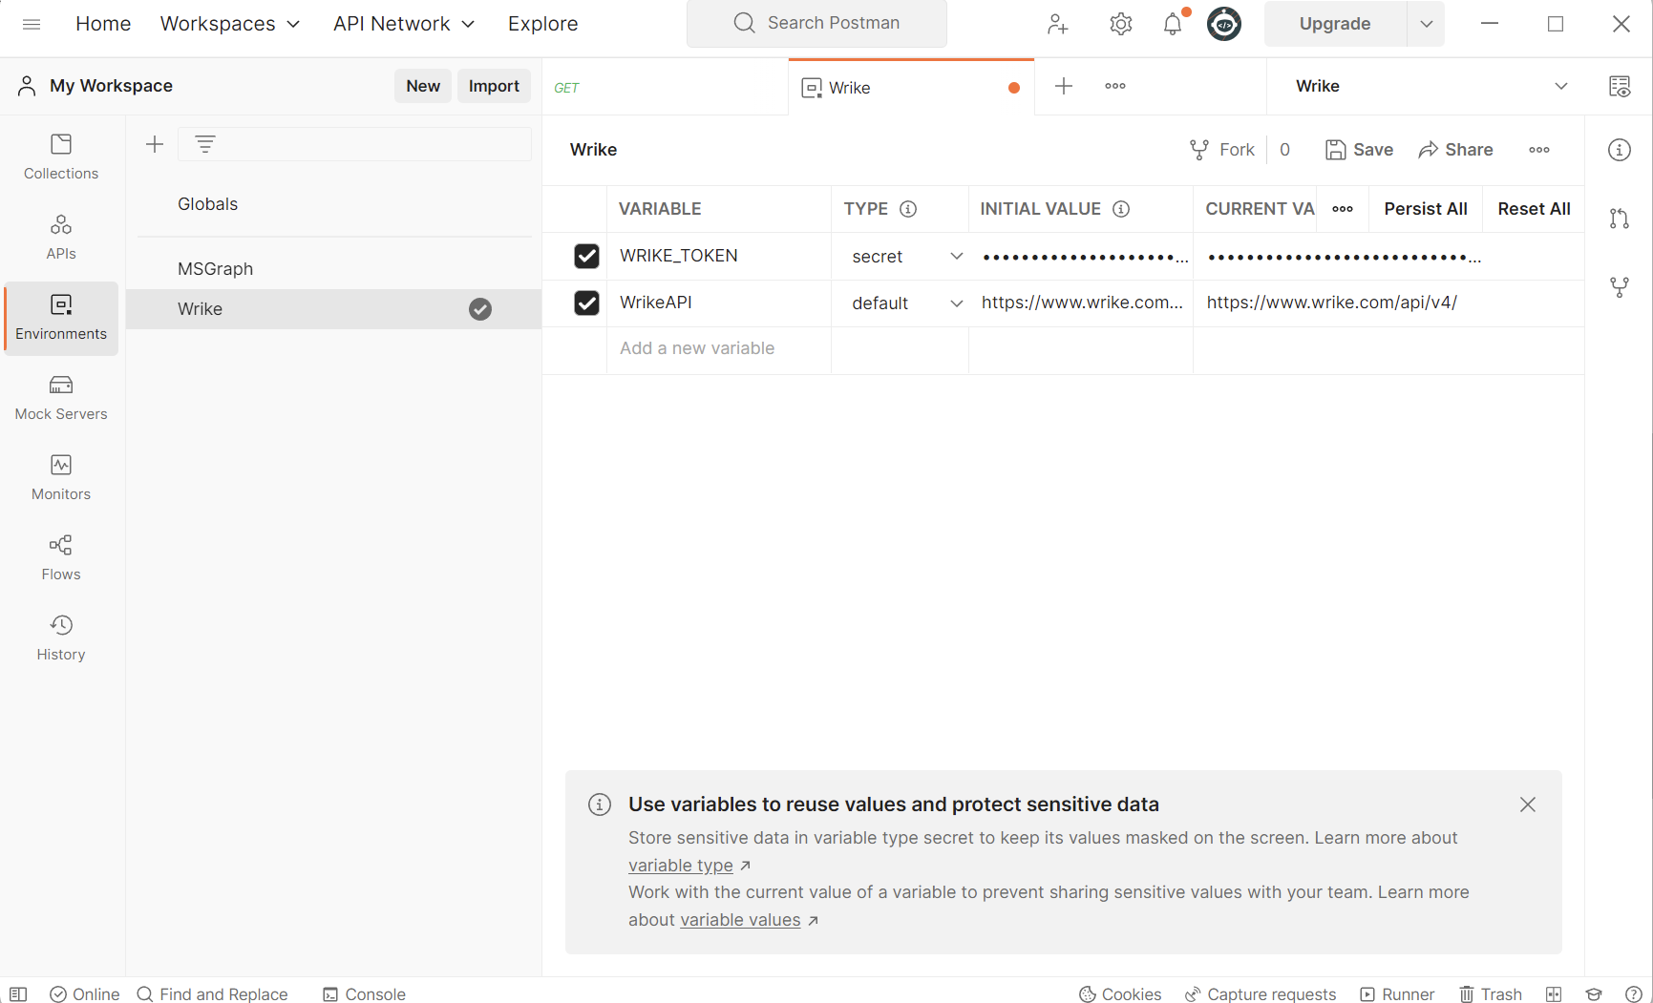Open Cookies manager
The width and height of the screenshot is (1653, 1003).
pos(1120,994)
